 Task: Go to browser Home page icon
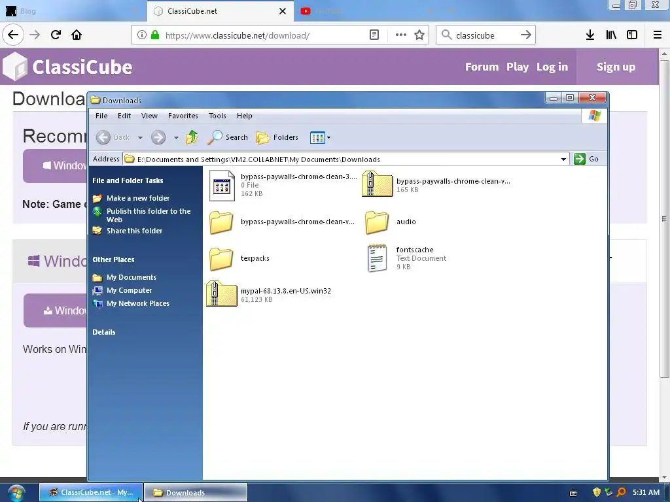point(77,35)
